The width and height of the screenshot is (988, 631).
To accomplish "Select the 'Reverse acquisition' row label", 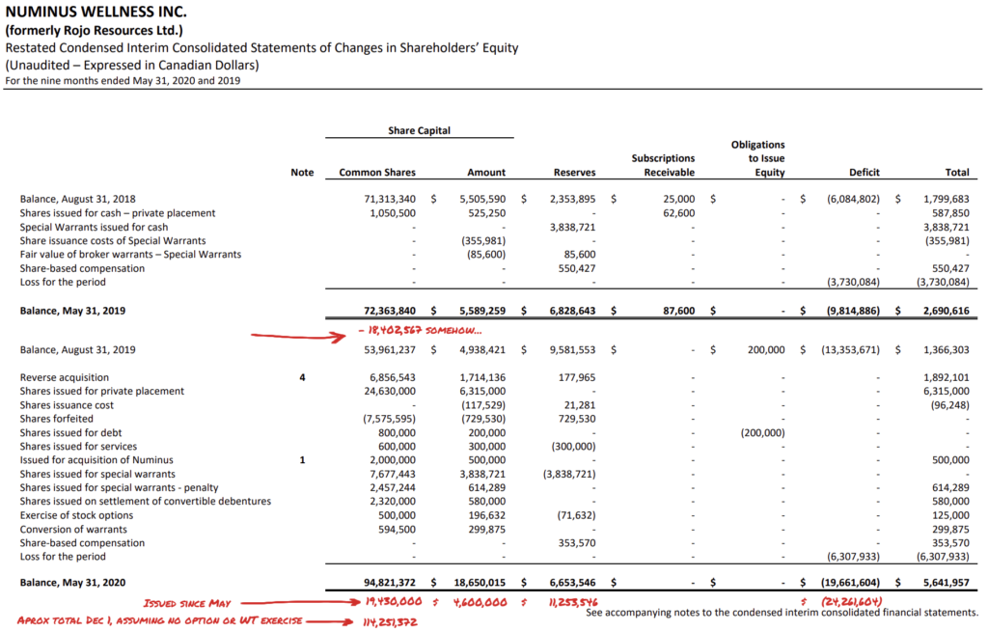I will point(65,377).
